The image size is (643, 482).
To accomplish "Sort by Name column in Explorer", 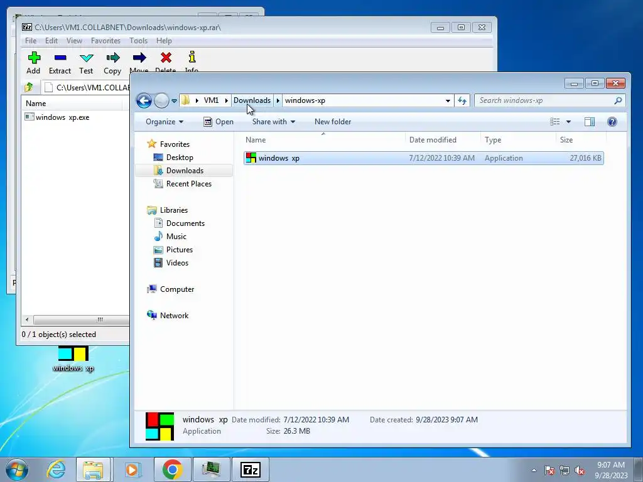I will [x=324, y=140].
